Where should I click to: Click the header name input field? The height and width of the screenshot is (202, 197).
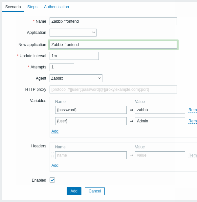pos(91,155)
